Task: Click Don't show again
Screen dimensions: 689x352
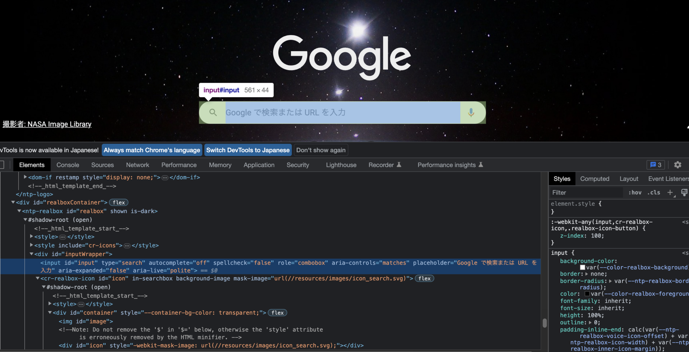Action: tap(321, 150)
